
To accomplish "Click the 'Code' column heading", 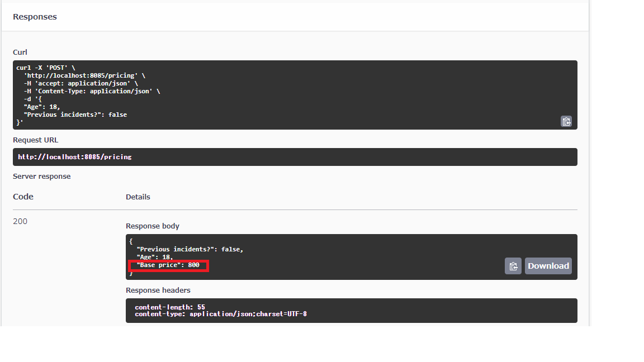I will point(23,197).
